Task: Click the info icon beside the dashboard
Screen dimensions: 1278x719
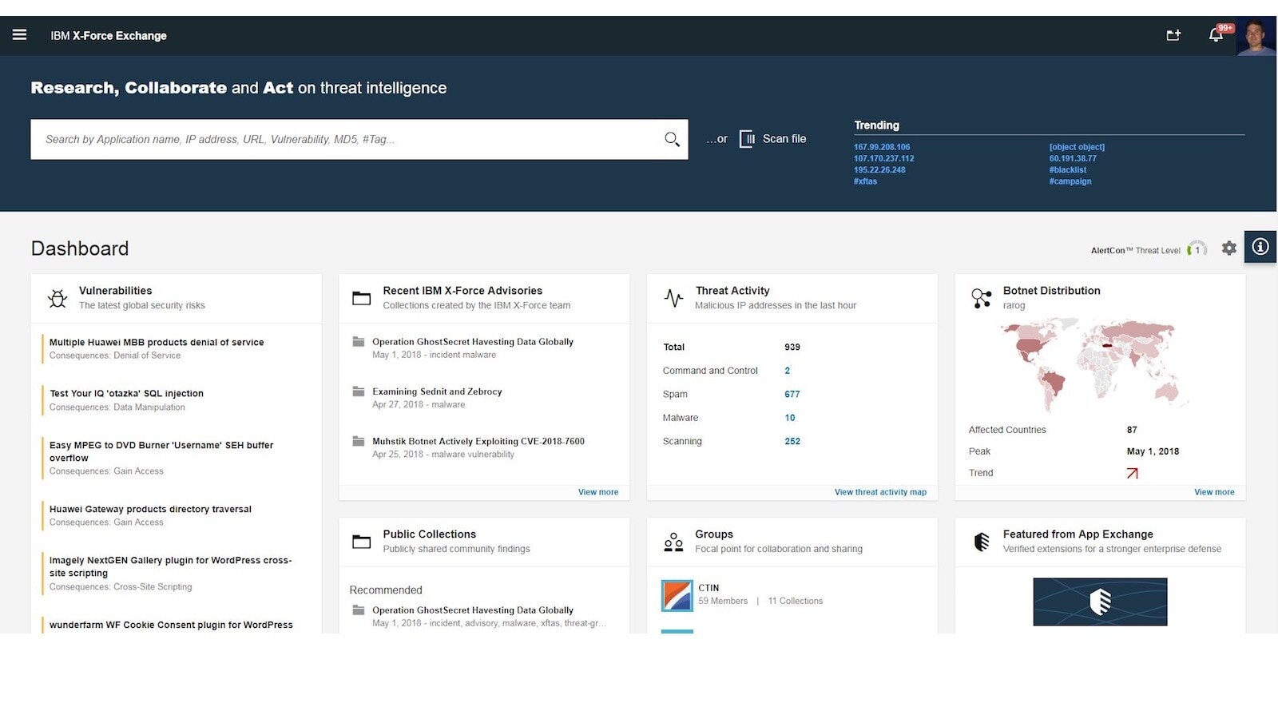Action: pyautogui.click(x=1260, y=247)
